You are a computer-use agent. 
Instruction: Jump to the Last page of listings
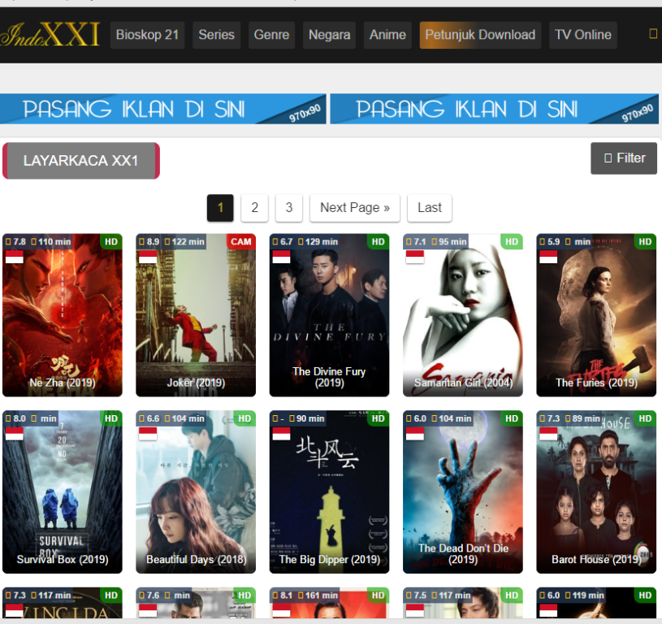coord(429,208)
